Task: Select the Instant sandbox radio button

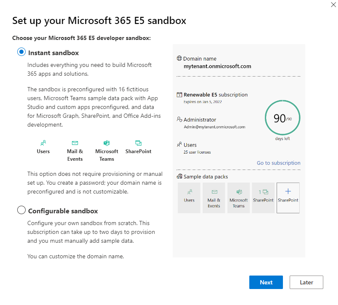Action: [x=21, y=52]
